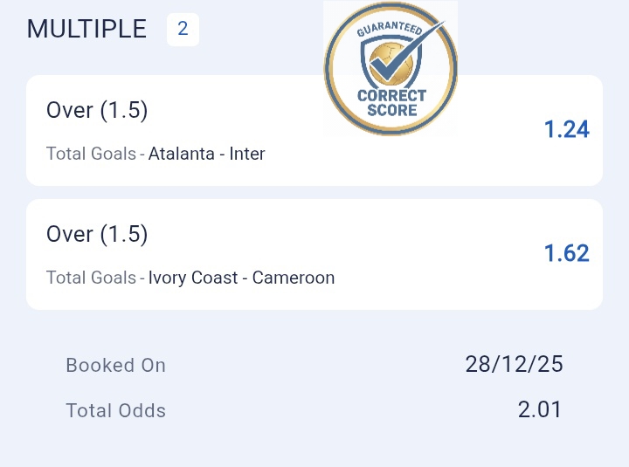
Task: Click the Booked On label
Action: [x=115, y=365]
